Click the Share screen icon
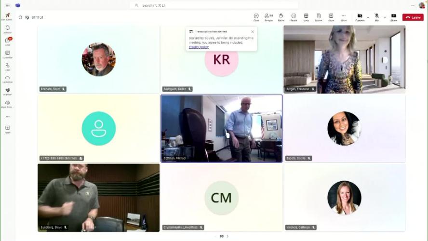This screenshot has width=428, height=241. pos(394,17)
